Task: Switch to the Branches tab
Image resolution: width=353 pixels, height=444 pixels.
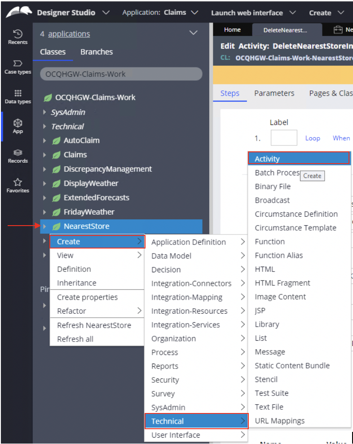Action: click(x=97, y=52)
